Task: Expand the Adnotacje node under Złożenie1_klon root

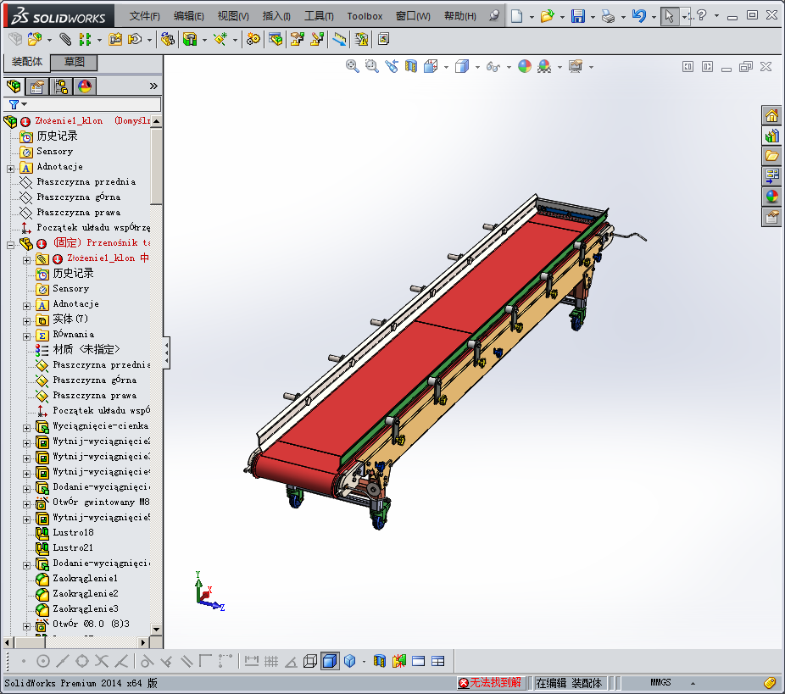Action: coord(10,169)
